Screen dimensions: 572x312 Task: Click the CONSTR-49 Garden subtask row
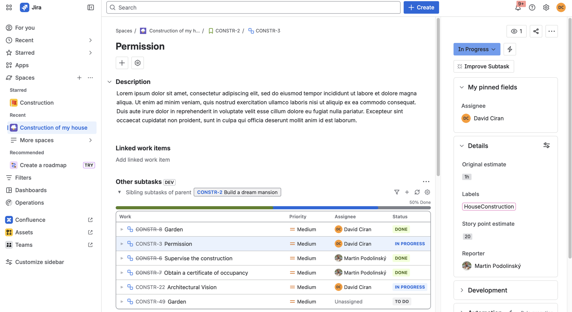pos(273,302)
